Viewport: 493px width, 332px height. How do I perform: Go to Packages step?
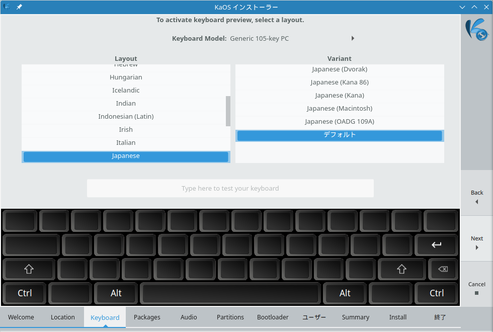(147, 317)
